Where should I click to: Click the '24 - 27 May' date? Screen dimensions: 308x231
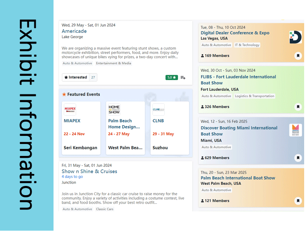[119, 134]
